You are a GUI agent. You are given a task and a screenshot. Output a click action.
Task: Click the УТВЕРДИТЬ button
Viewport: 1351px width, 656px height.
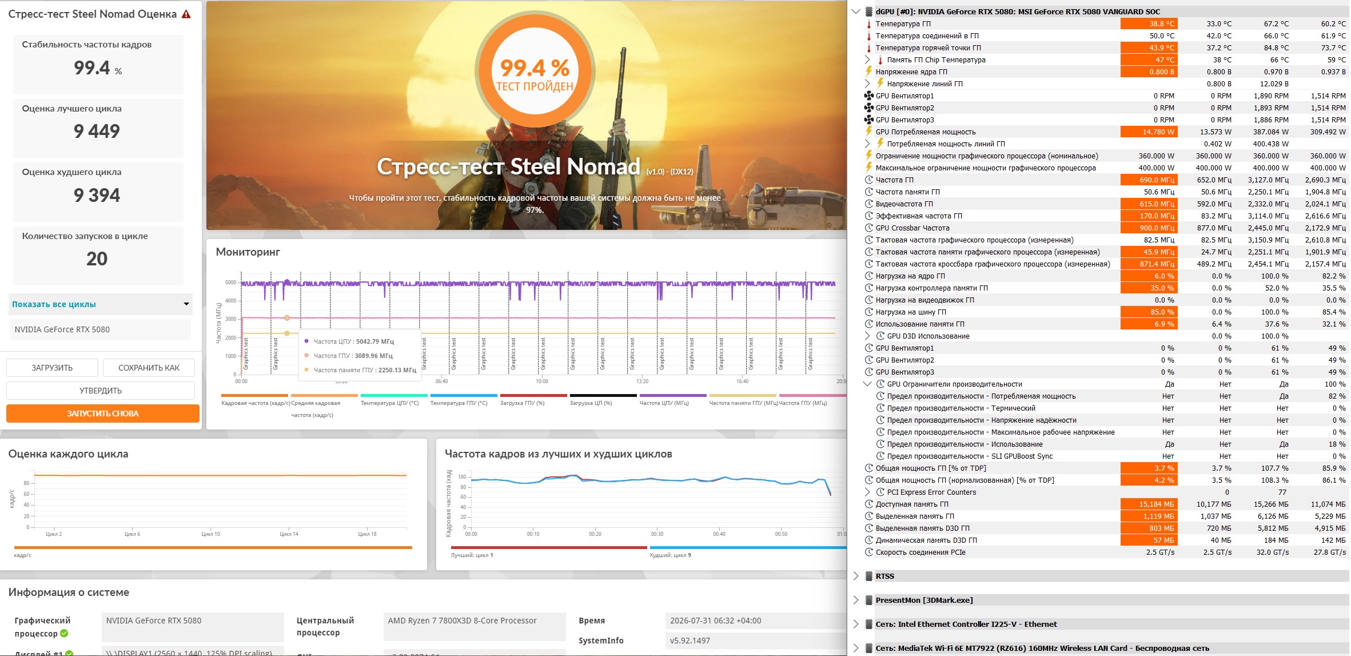(101, 391)
